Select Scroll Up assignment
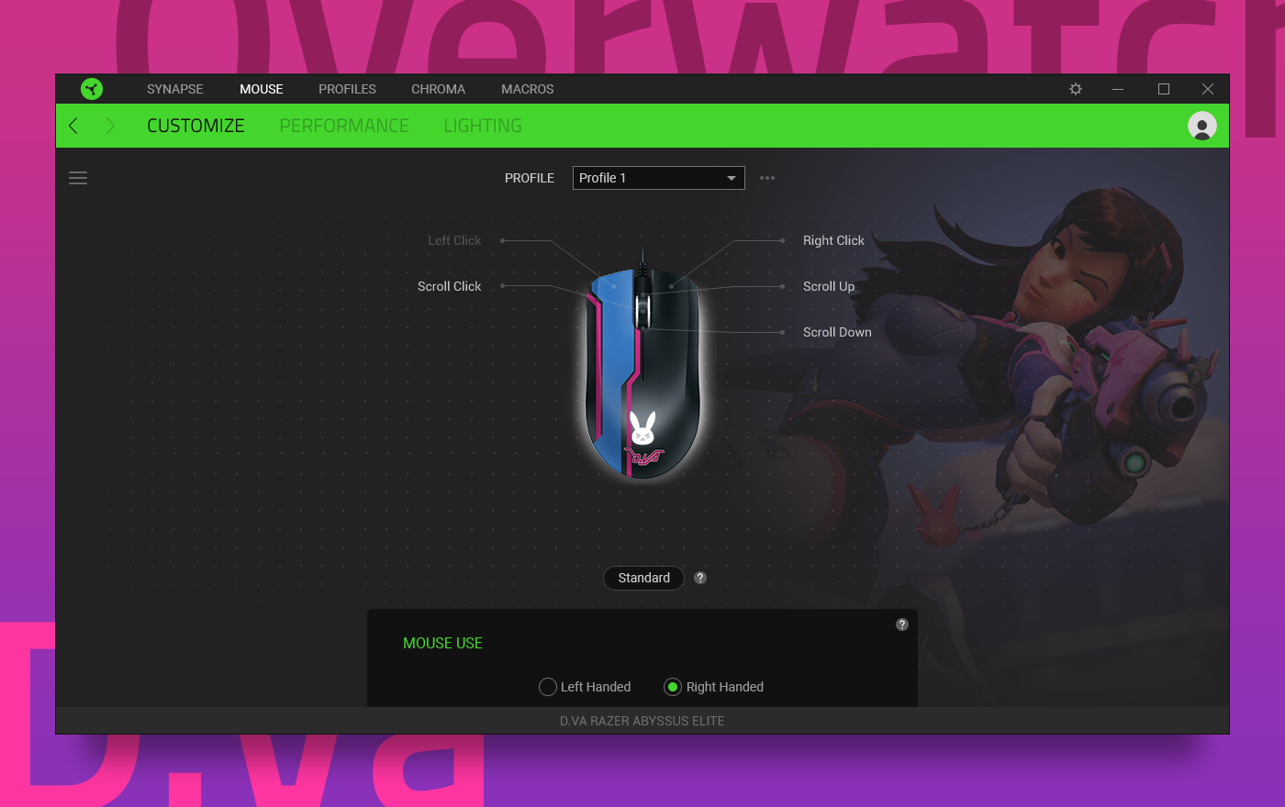This screenshot has width=1285, height=807. point(829,286)
